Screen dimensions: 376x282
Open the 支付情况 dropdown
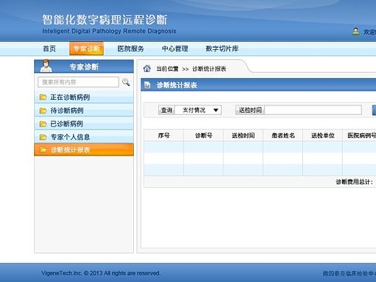[198, 110]
